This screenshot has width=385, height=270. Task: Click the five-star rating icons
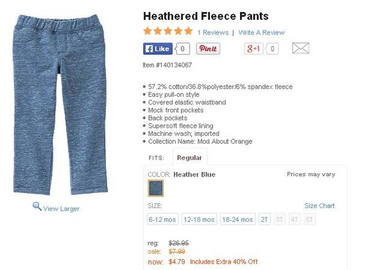168,31
